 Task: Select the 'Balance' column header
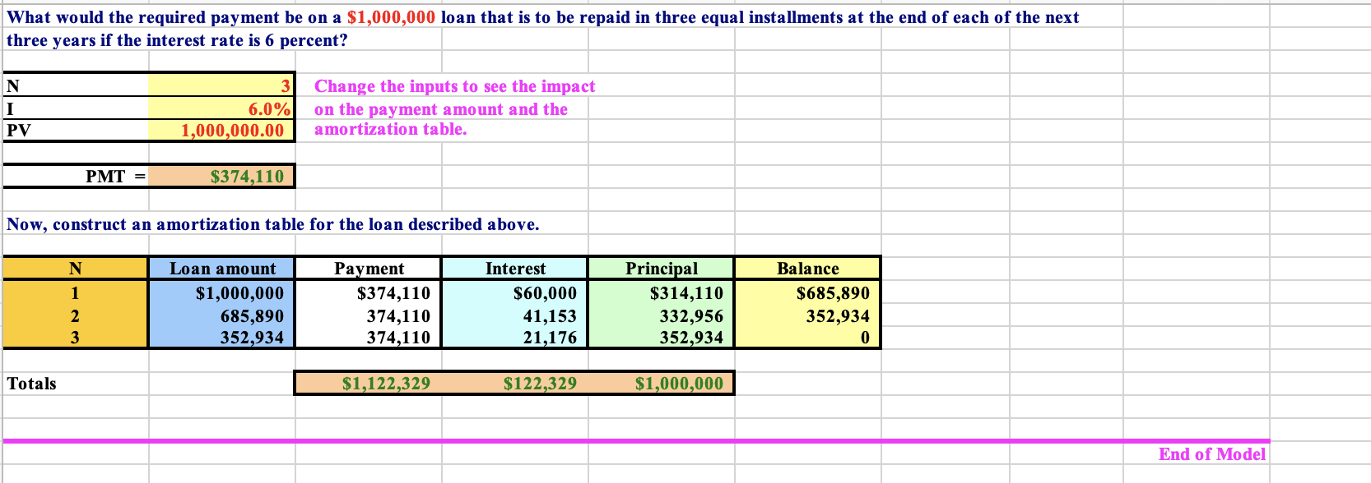[807, 268]
